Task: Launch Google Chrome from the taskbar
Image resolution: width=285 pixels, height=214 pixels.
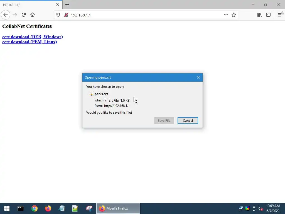Action: [34, 208]
